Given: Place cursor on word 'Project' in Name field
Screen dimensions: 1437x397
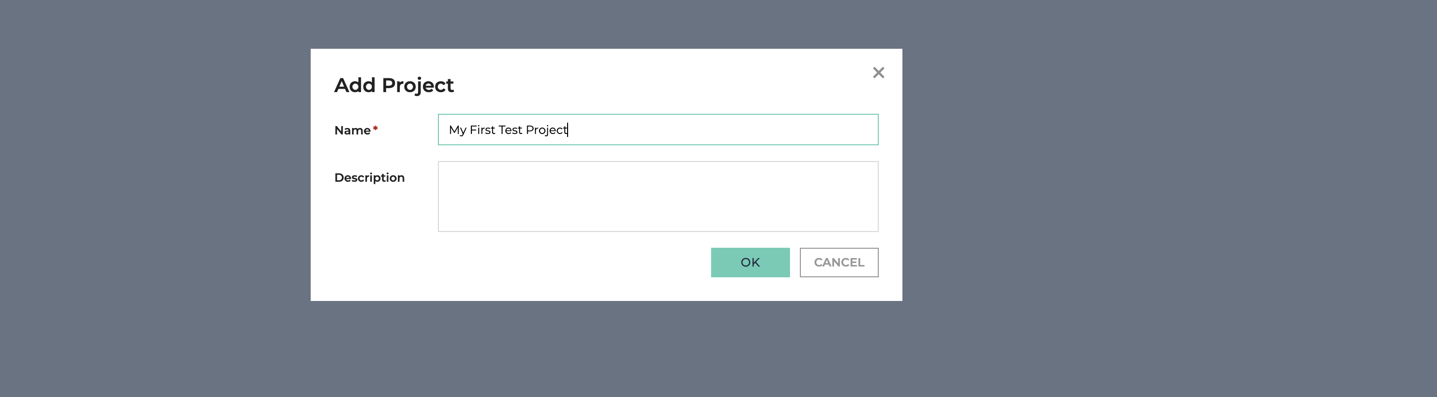Looking at the screenshot, I should pyautogui.click(x=546, y=131).
